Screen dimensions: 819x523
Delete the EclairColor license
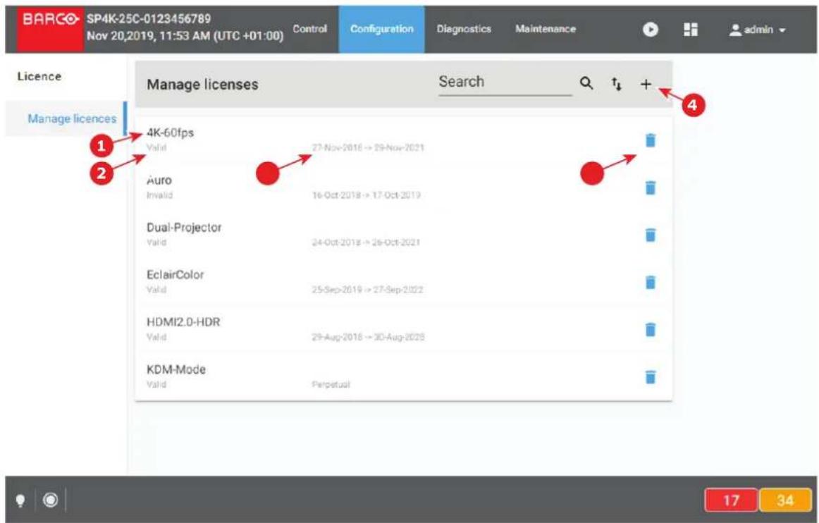[651, 282]
